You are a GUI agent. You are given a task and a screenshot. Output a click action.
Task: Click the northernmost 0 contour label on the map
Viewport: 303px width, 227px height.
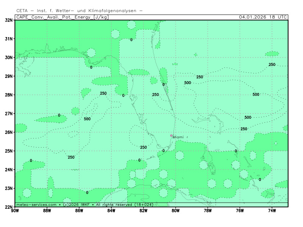[x=131, y=40]
